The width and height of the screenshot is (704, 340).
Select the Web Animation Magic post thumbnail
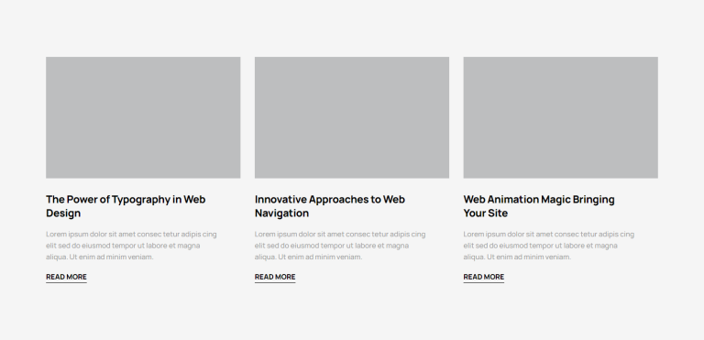pyautogui.click(x=560, y=117)
